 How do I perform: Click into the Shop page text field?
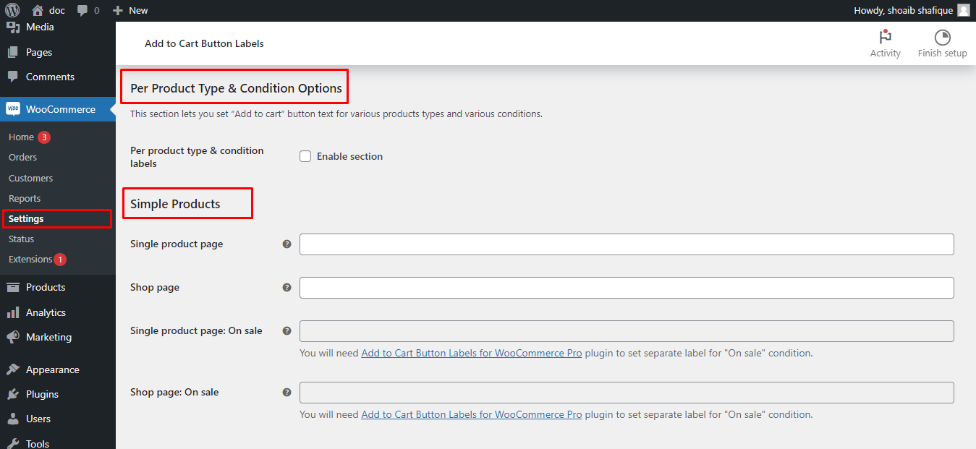coord(627,288)
